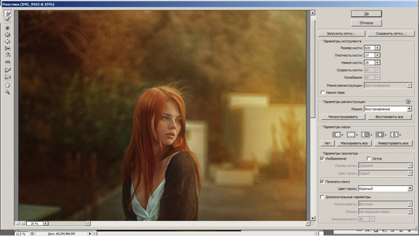Open the Нажим кисти slider arrow

(x=377, y=62)
